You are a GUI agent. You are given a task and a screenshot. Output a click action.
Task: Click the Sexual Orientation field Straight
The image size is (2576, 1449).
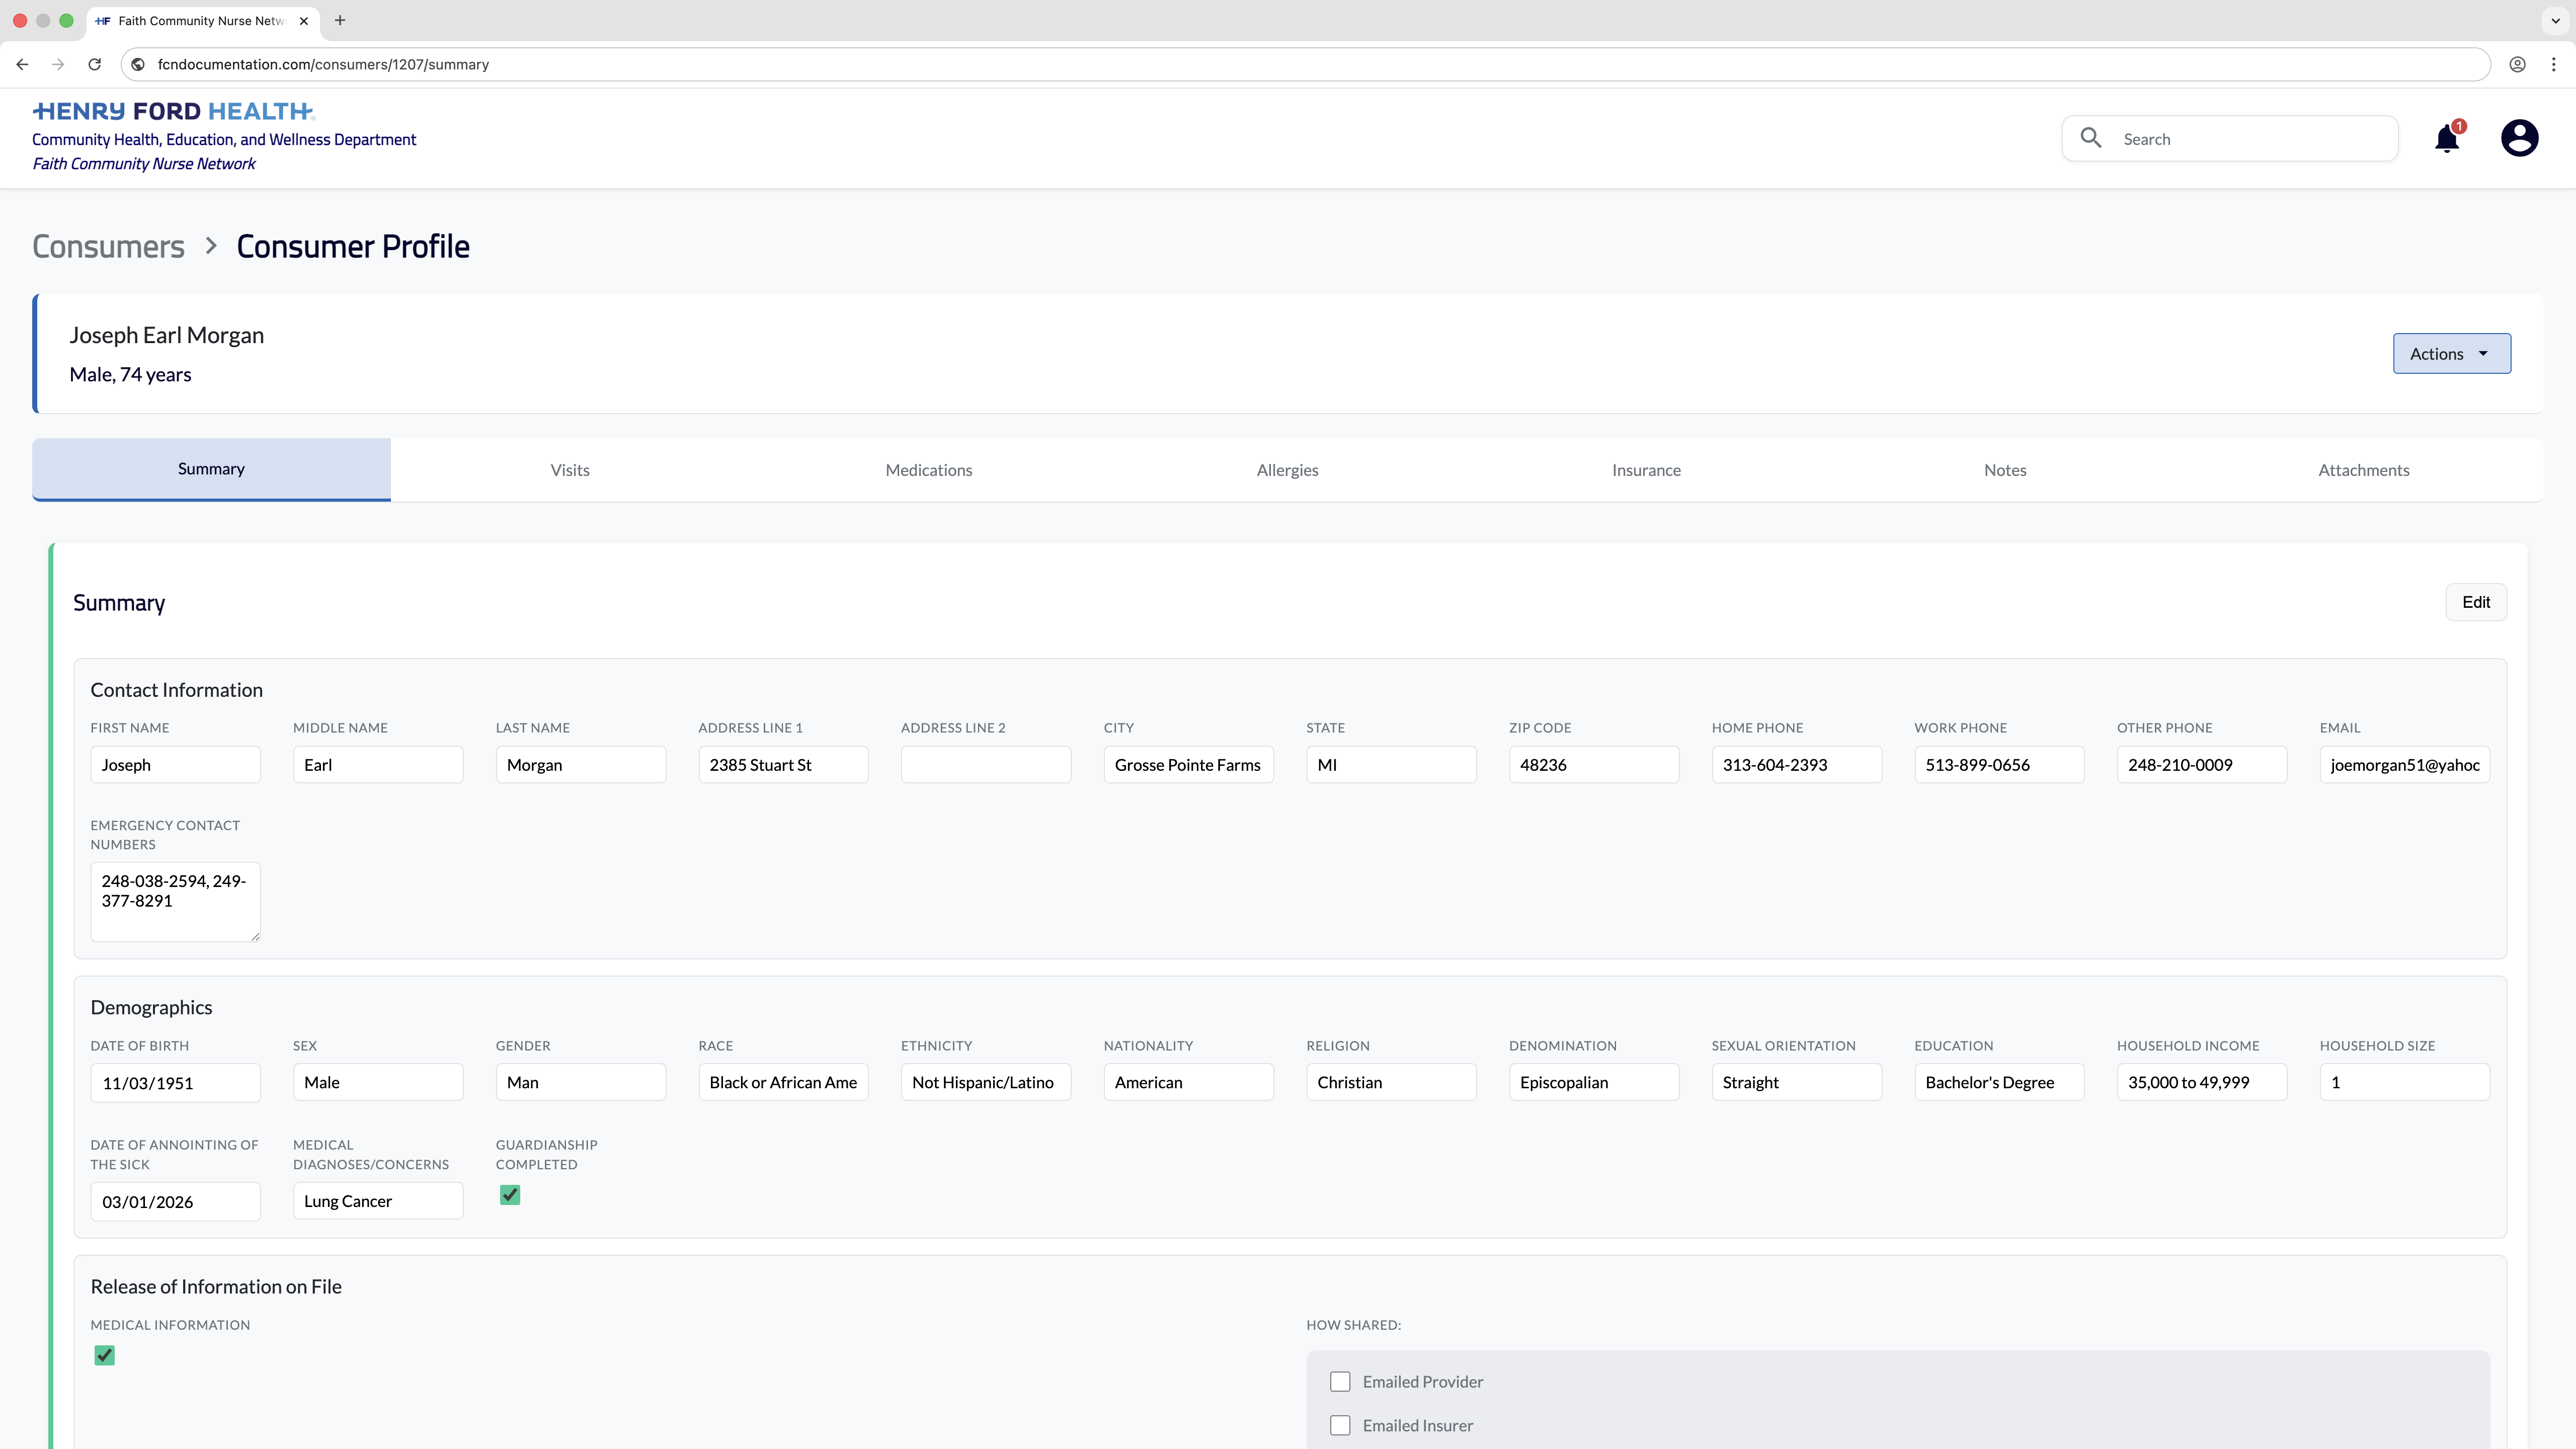pyautogui.click(x=1797, y=1082)
